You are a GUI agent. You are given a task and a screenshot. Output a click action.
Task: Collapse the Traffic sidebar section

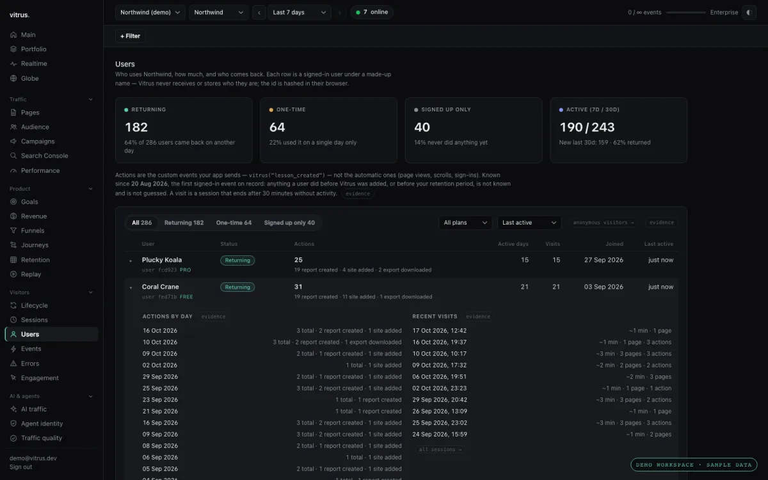click(90, 99)
